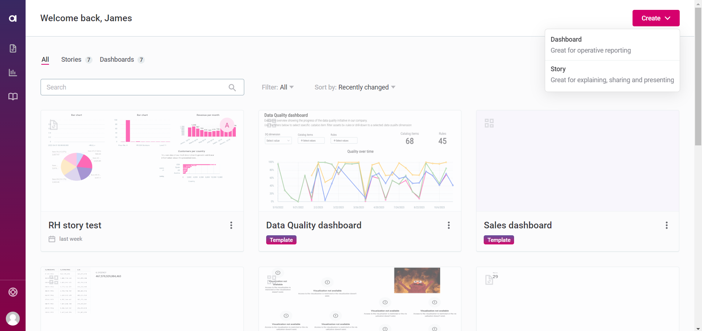
Task: Open the user profile avatar
Action: tap(13, 318)
